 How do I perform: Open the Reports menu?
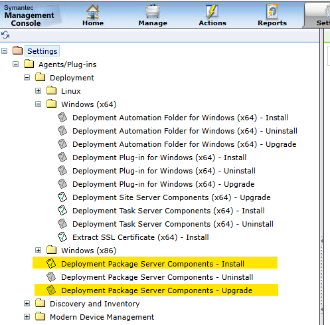coord(272,23)
